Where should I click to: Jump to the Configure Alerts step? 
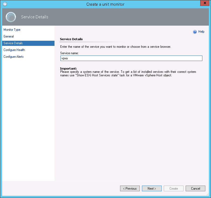pyautogui.click(x=13, y=57)
